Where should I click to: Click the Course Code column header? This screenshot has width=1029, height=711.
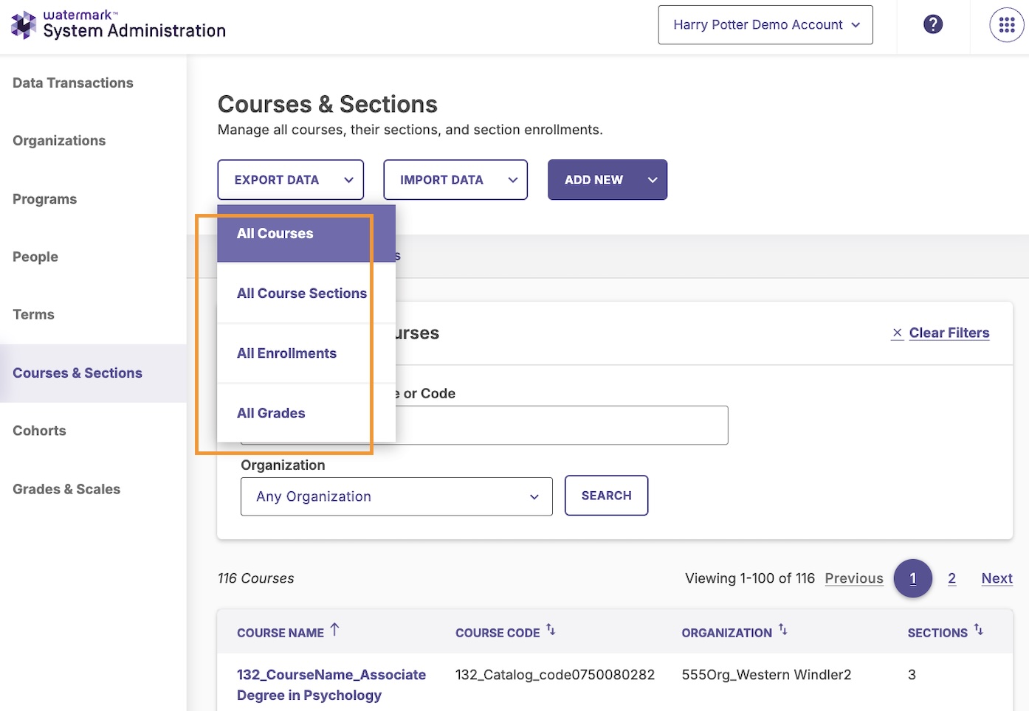[x=498, y=633]
